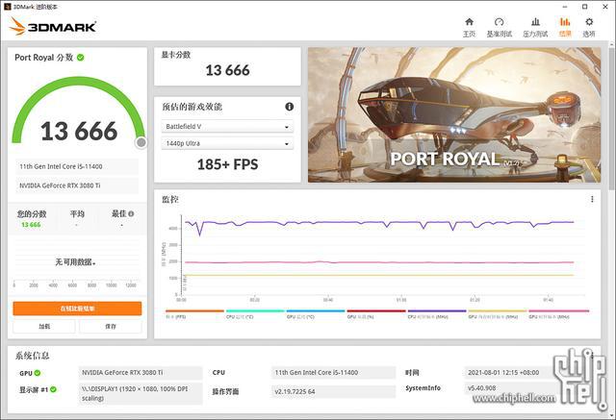Click the 保存 save button
Screen dimensions: 616x420
tap(111, 326)
